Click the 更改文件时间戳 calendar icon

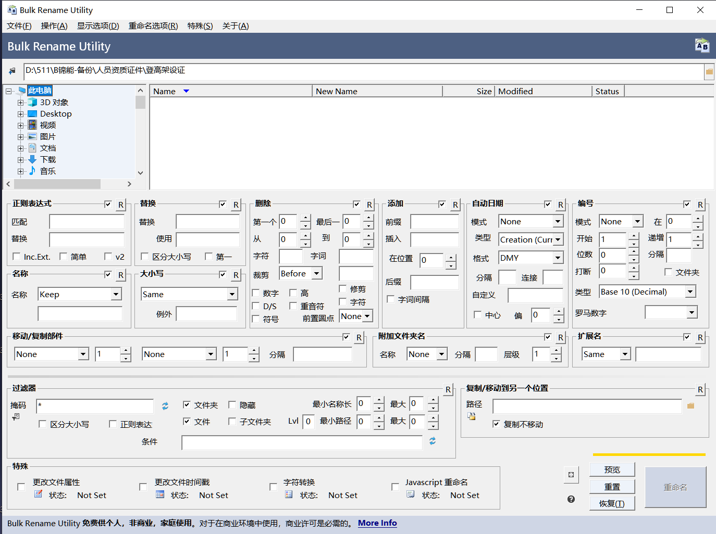click(x=161, y=494)
